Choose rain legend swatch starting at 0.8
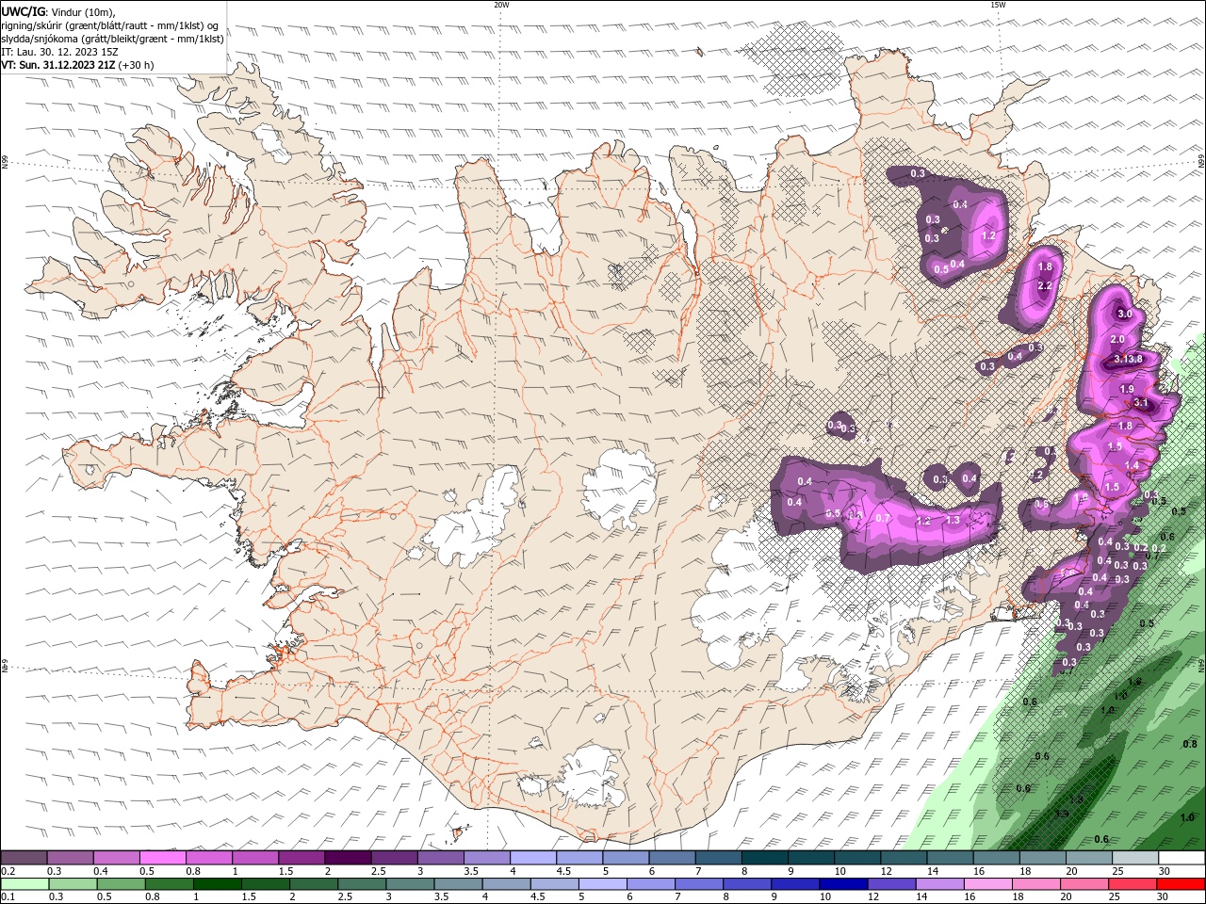 coord(169,884)
